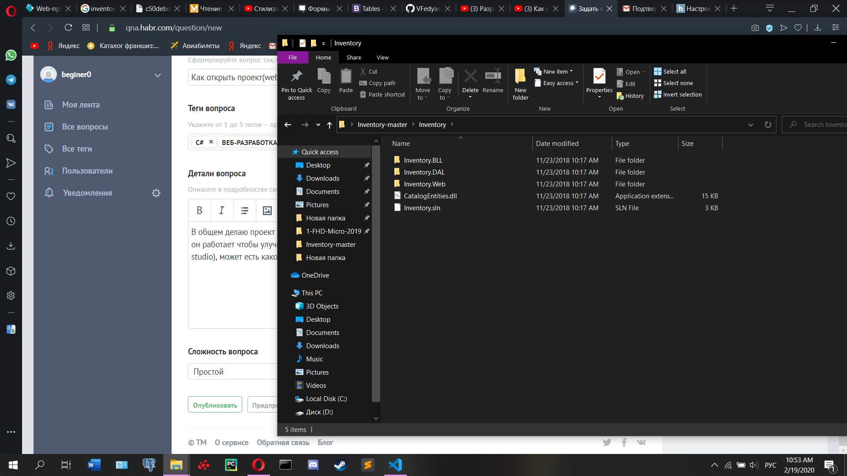
Task: Remove the C# tag
Action: tap(211, 142)
